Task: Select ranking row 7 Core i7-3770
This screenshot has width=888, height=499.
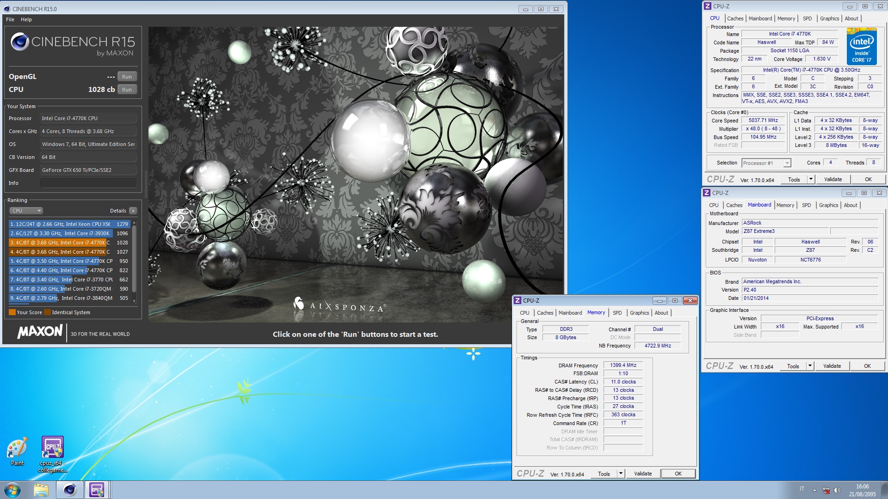Action: [x=68, y=280]
